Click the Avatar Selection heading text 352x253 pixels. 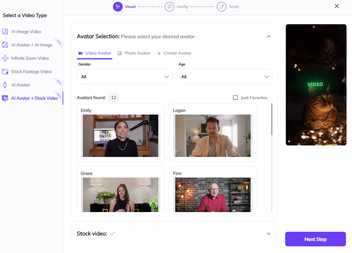(x=98, y=36)
